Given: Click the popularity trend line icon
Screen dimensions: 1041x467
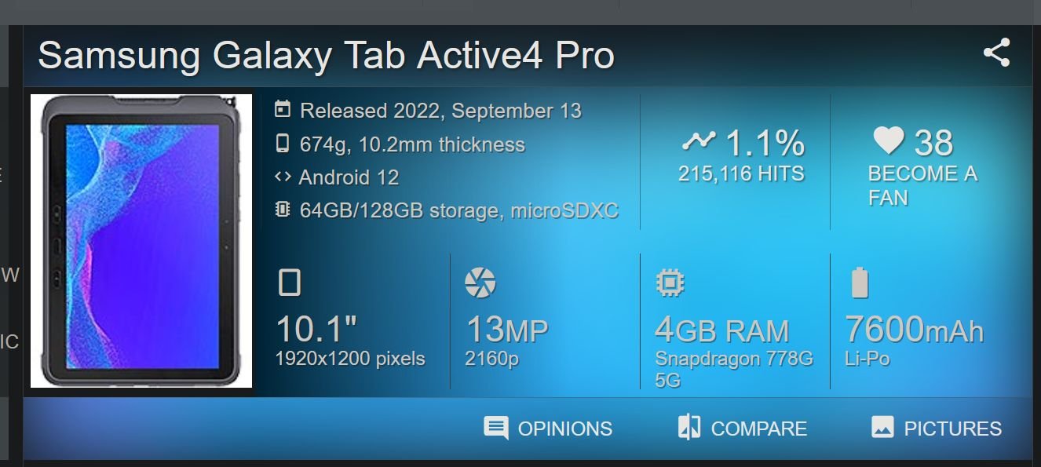Looking at the screenshot, I should point(699,141).
